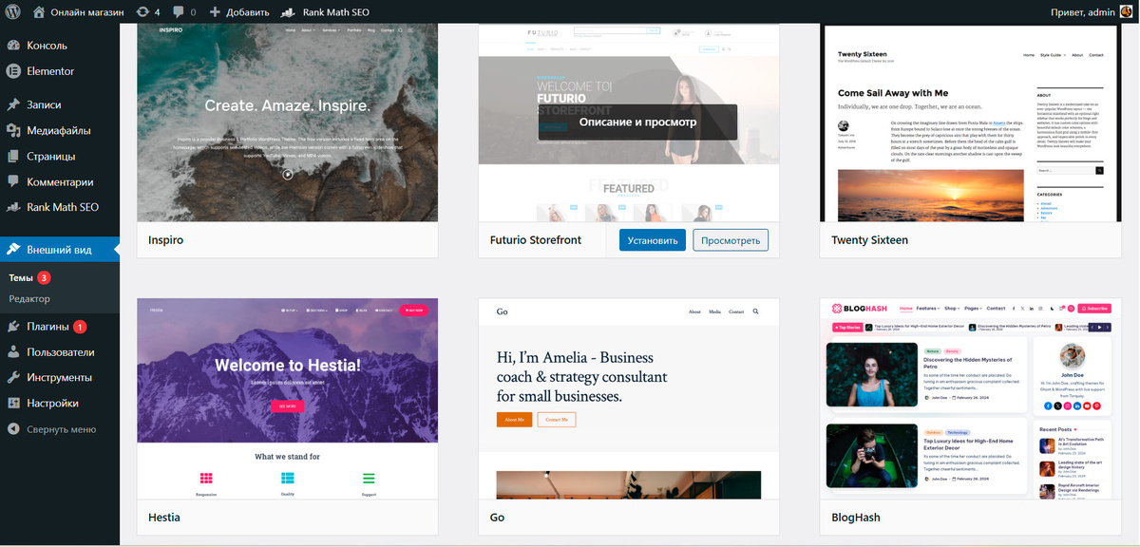
Task: Click the Пользователи user icon
Action: (x=13, y=352)
